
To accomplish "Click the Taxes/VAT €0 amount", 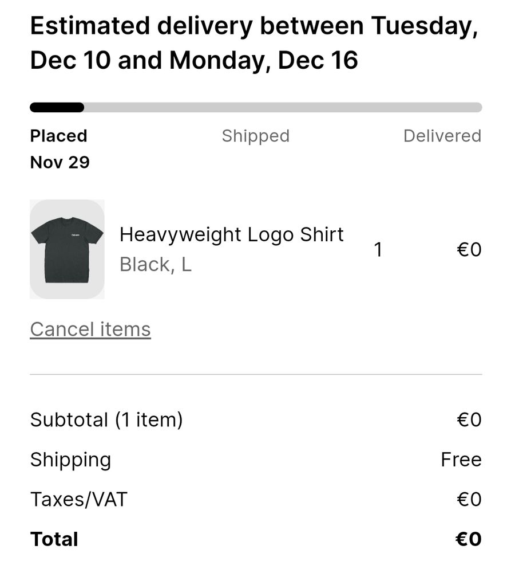I will coord(469,500).
